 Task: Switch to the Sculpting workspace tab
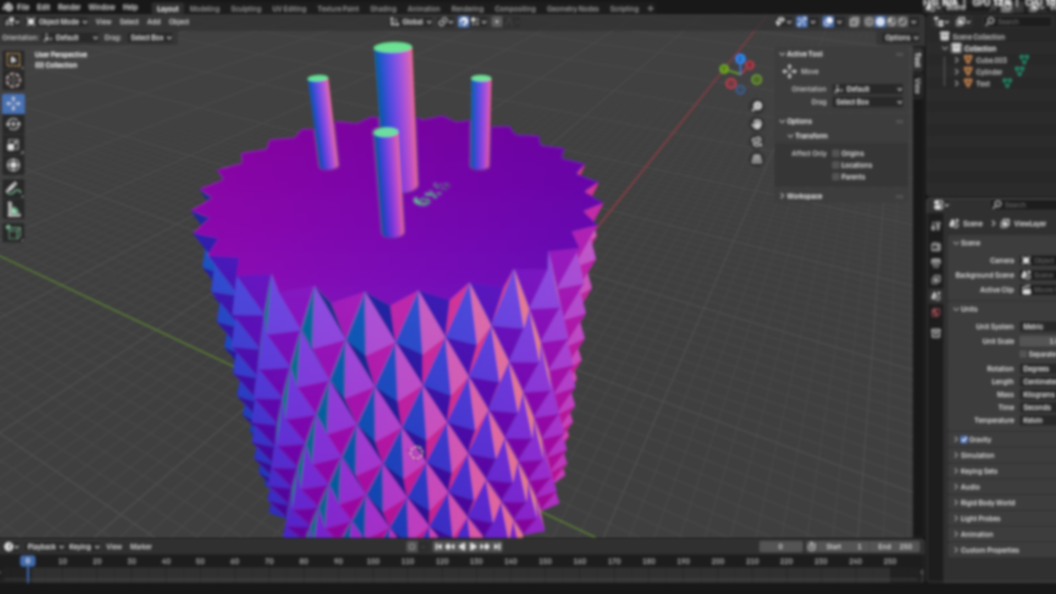246,9
